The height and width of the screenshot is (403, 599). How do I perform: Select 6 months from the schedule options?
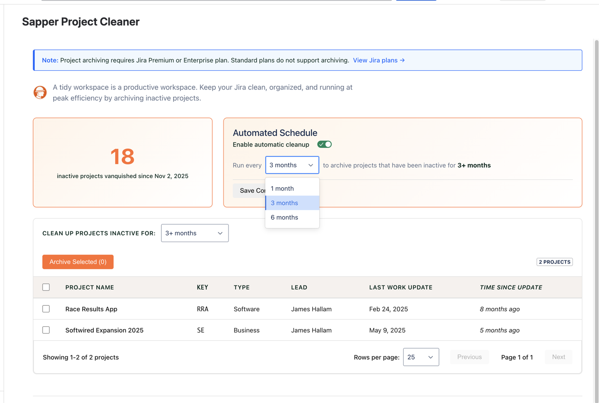coord(284,217)
